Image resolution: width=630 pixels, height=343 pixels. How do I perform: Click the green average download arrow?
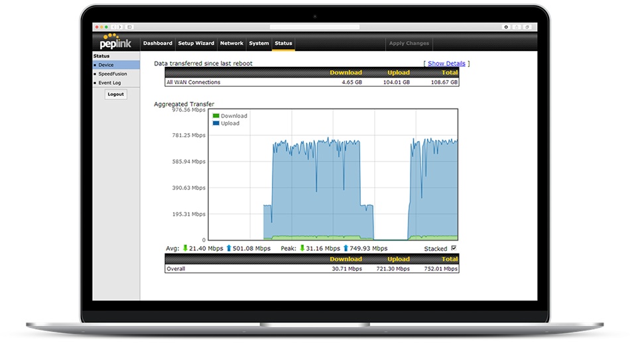(x=186, y=248)
